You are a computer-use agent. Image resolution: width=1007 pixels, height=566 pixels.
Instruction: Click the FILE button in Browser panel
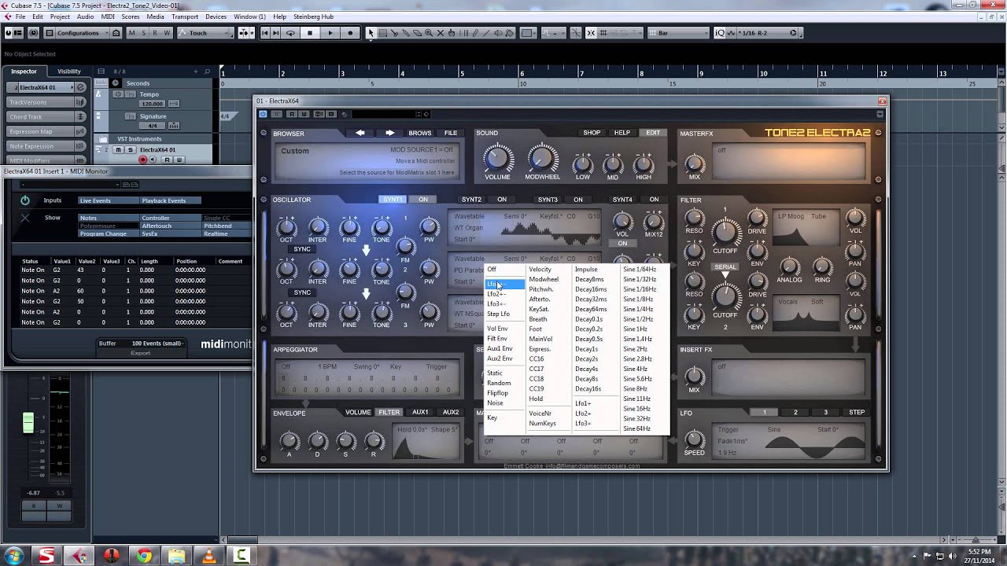tap(451, 133)
